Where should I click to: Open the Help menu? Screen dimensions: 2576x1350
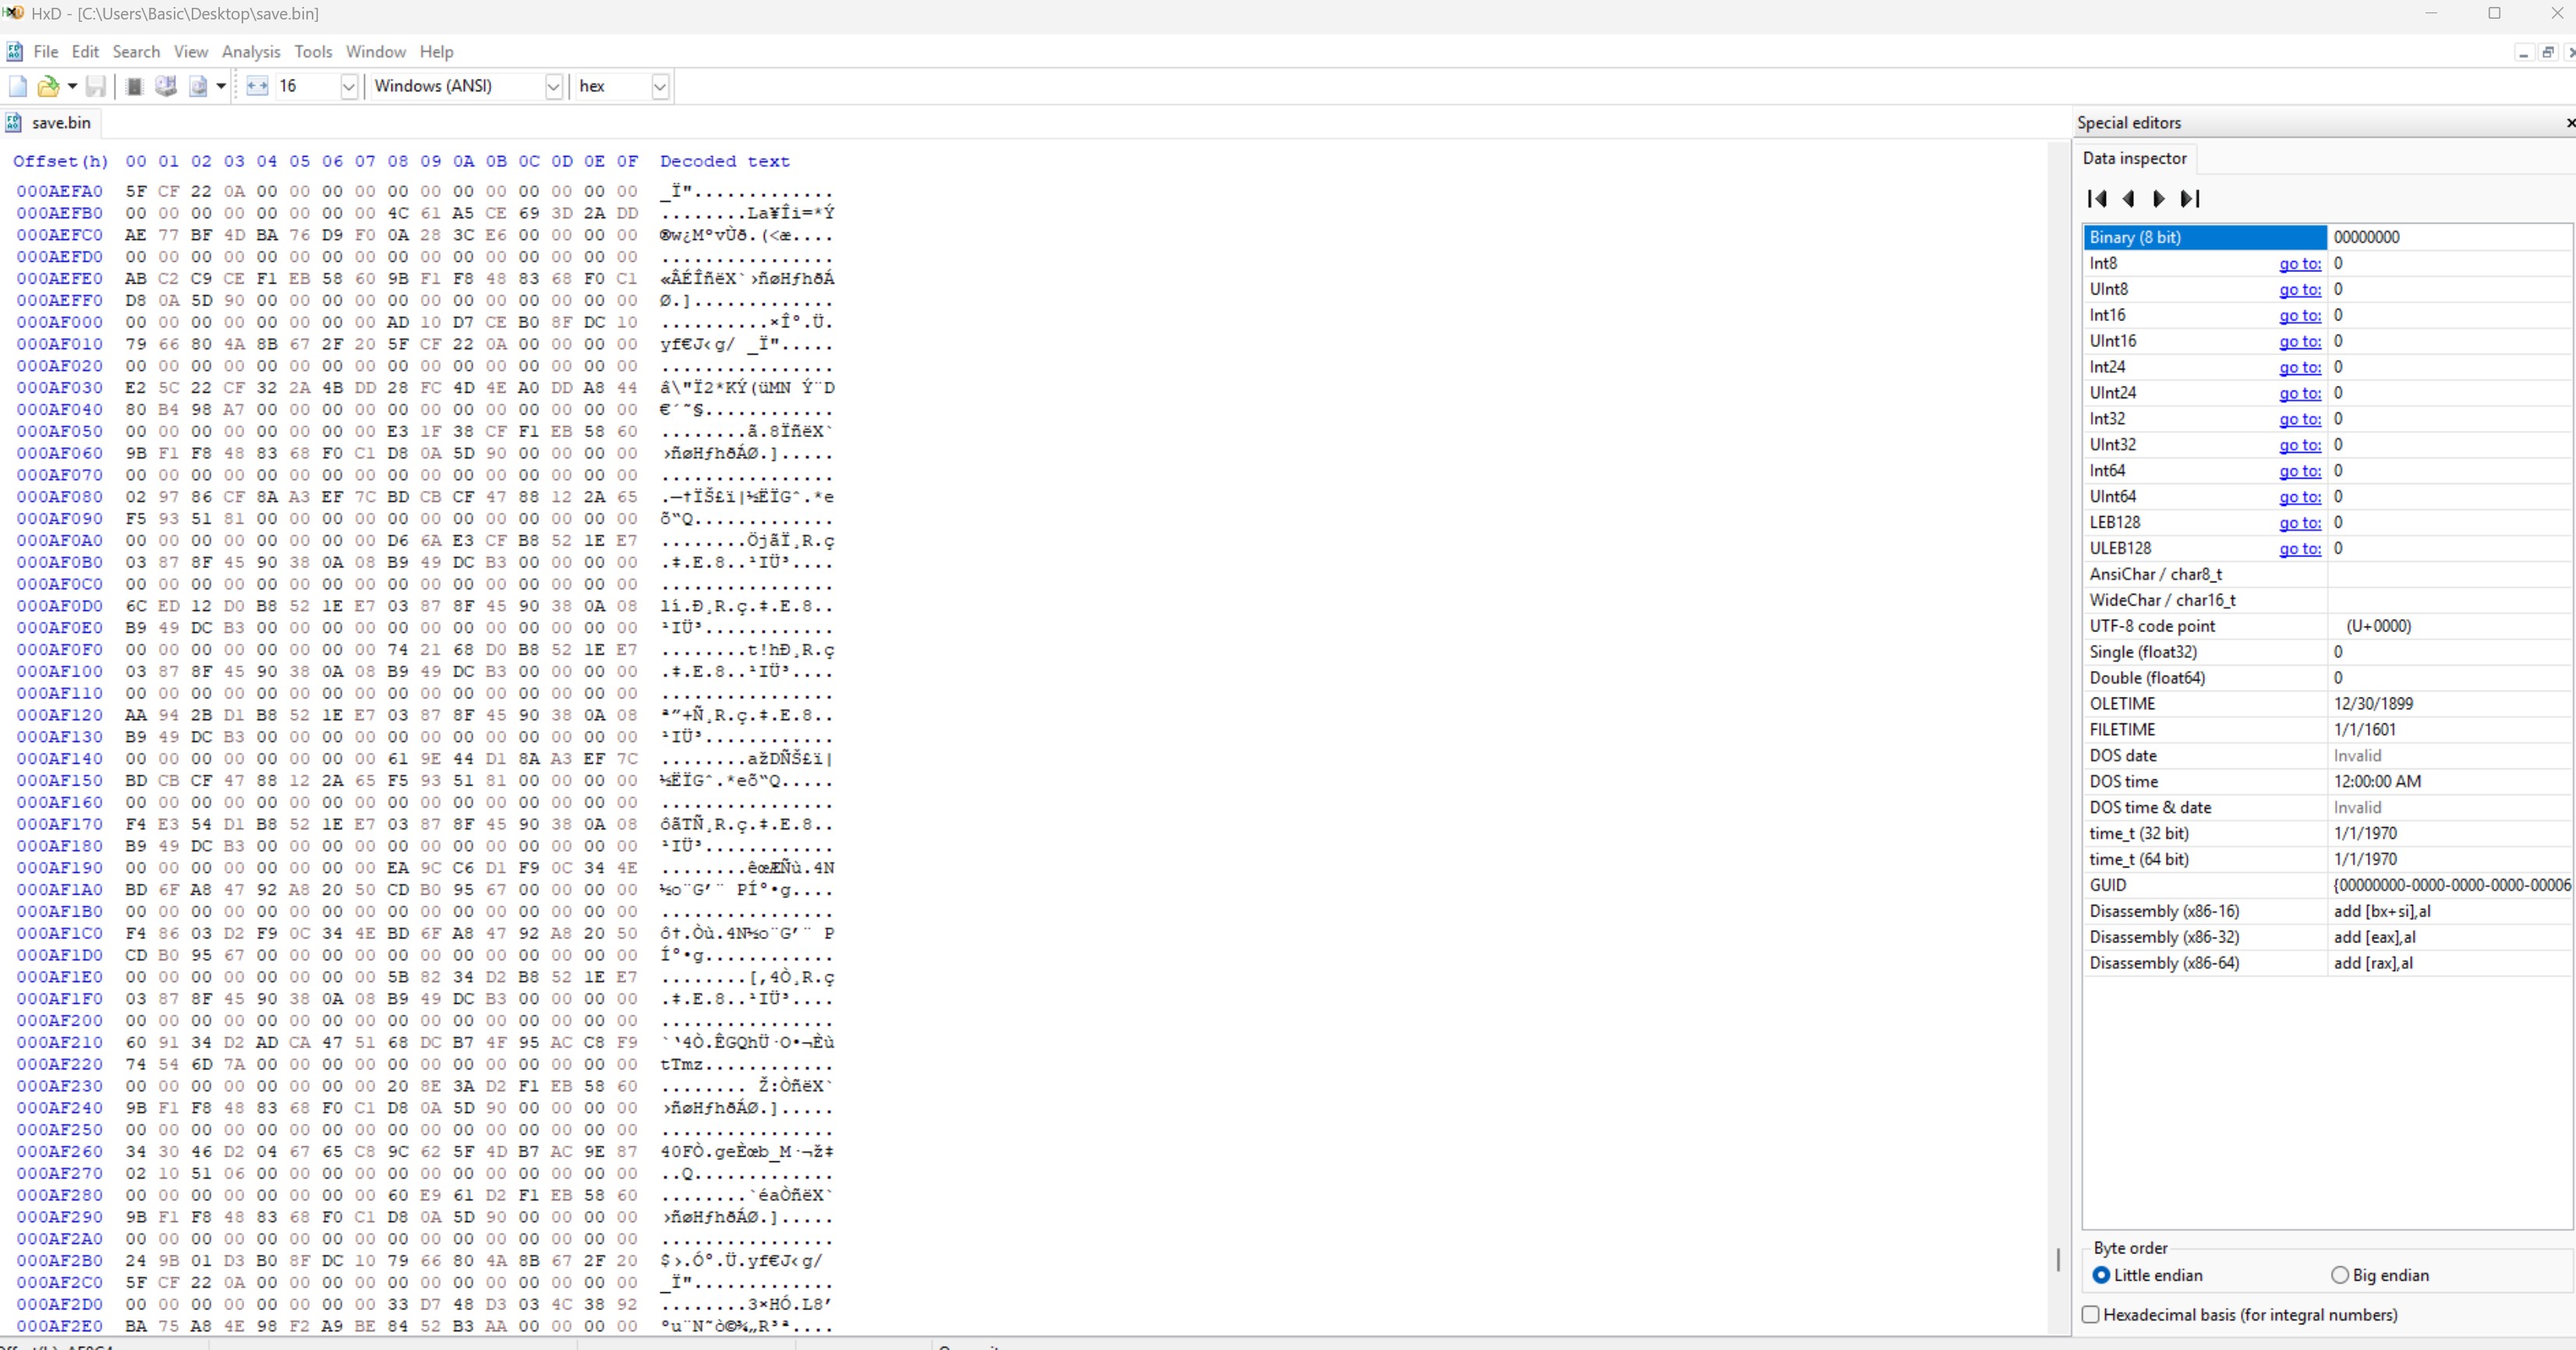pyautogui.click(x=436, y=51)
